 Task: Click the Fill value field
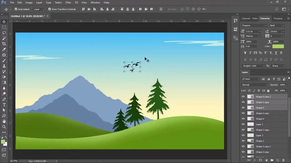283,91
